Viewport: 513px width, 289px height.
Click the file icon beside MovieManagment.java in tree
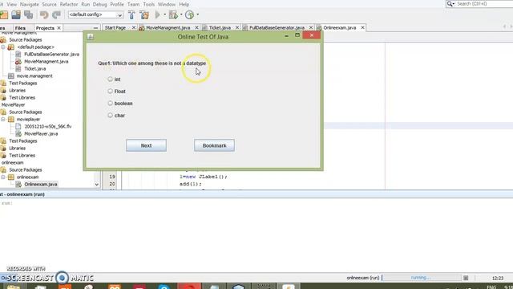18,61
